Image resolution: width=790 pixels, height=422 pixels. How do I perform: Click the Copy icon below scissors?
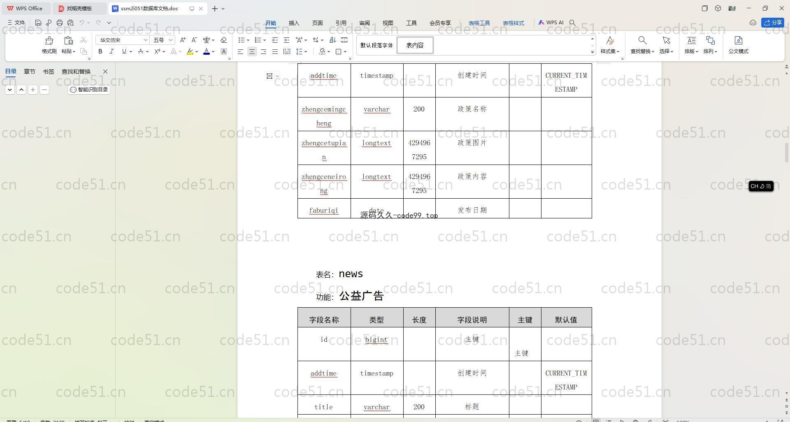(84, 51)
